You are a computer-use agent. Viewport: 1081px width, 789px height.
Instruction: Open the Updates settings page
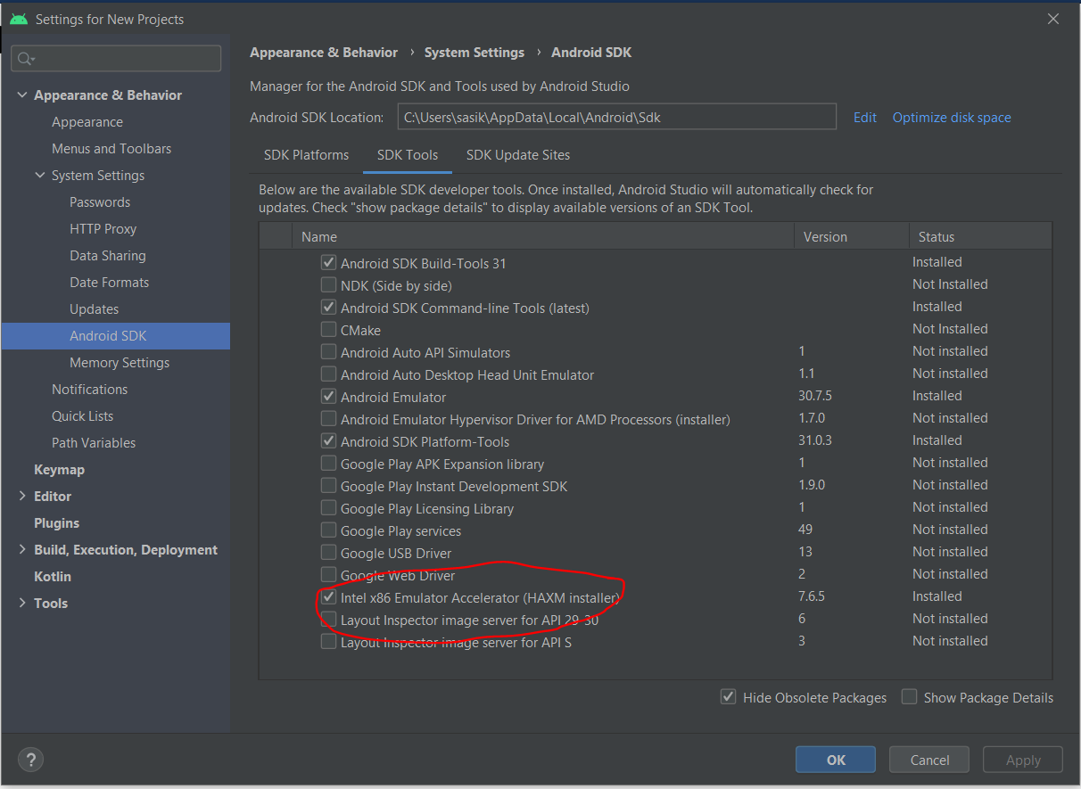pos(95,309)
